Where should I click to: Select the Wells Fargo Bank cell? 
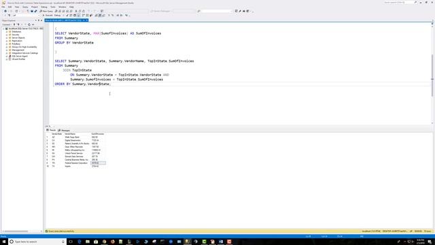point(72,137)
